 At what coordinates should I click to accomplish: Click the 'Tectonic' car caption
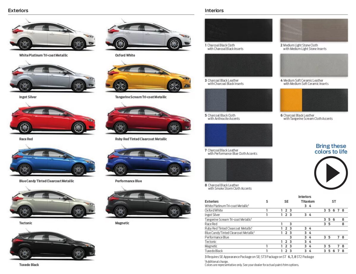[x=26, y=223]
